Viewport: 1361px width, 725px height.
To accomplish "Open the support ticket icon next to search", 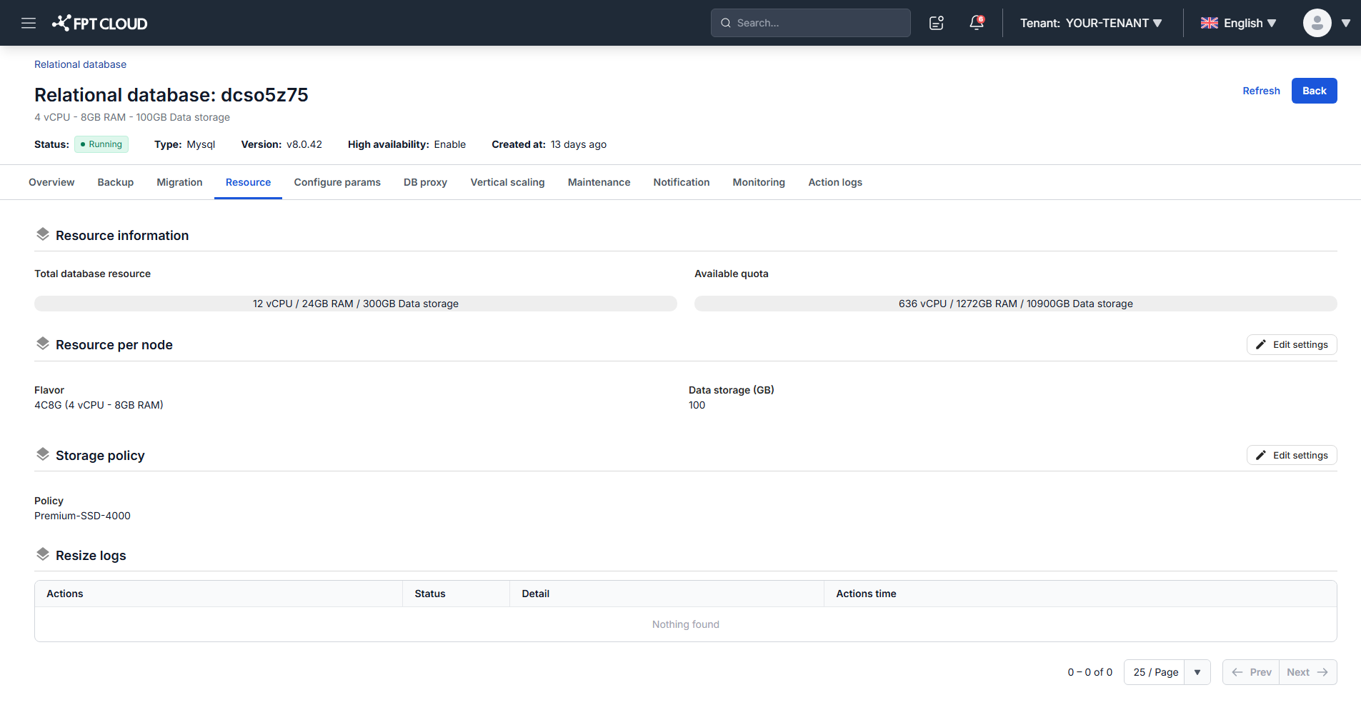I will coord(937,23).
